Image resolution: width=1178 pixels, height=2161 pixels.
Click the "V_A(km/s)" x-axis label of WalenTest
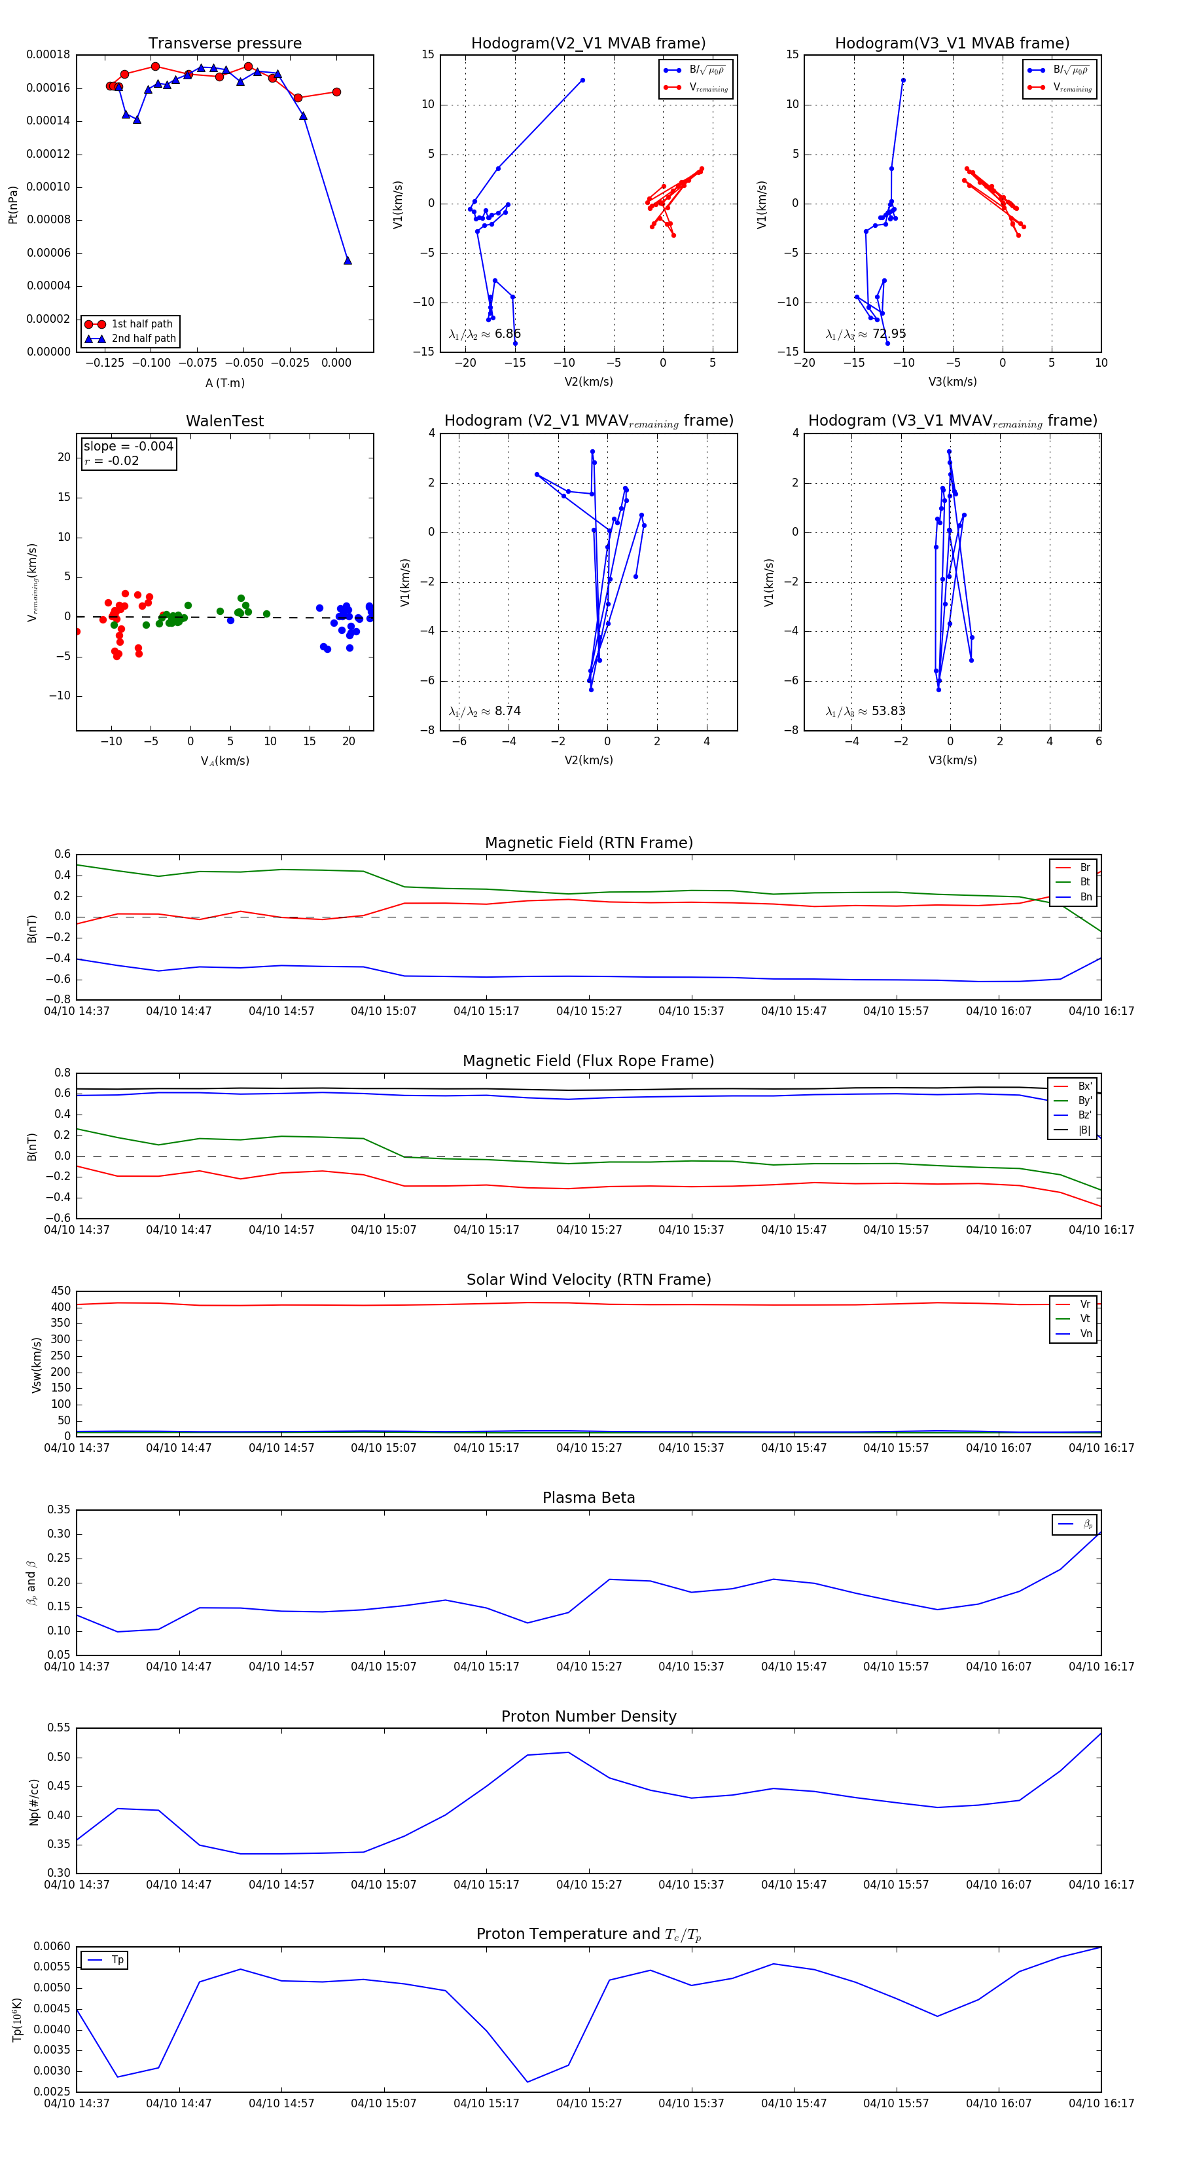(x=224, y=761)
